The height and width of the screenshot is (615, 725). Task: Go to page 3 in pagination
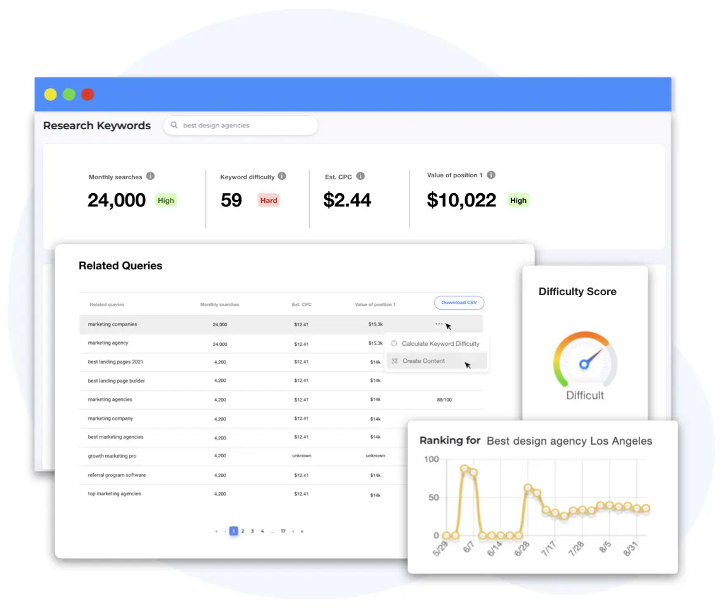[252, 531]
